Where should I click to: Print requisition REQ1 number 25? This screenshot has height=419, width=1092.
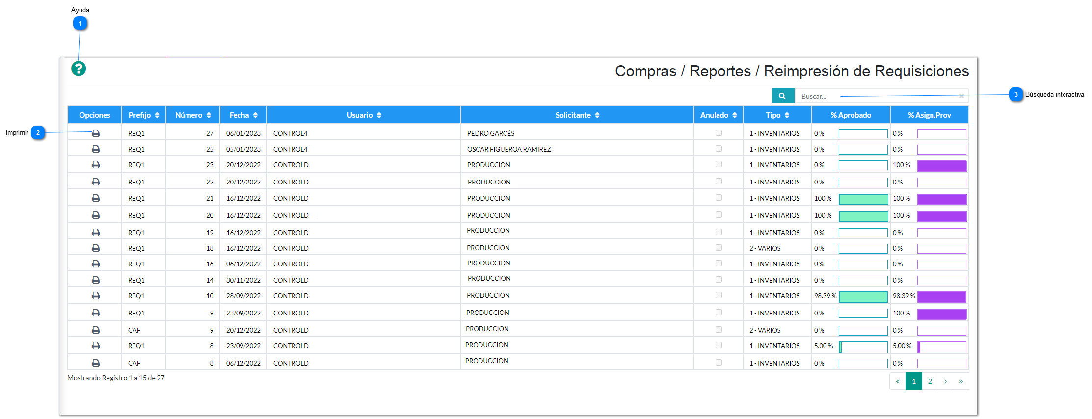click(x=96, y=149)
